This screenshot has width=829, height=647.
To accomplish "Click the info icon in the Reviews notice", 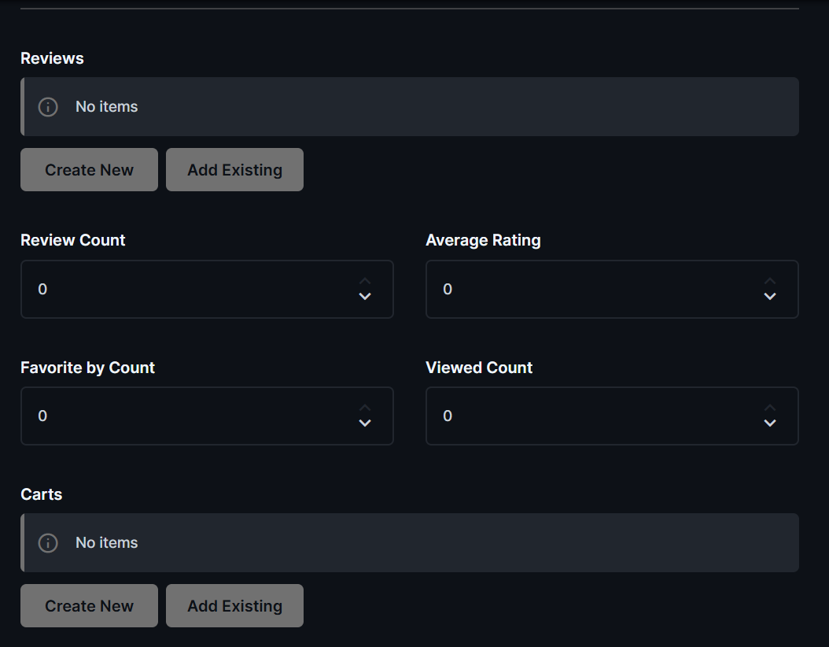I will click(x=48, y=107).
